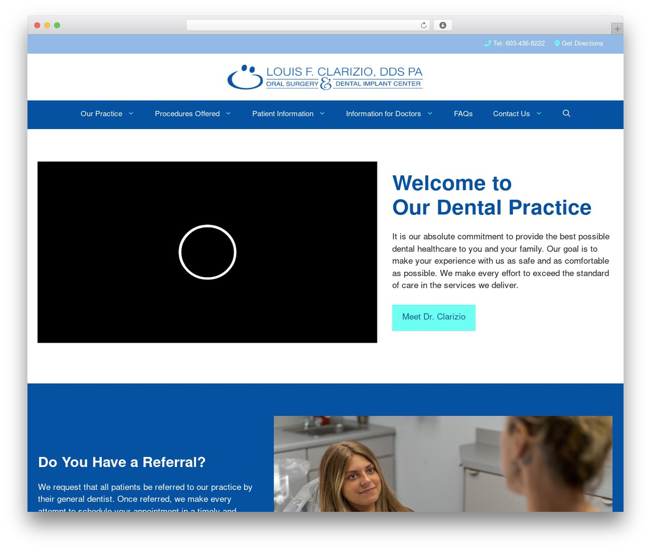Click the Louis F. Clarizio logo
Screen dimensions: 651x551
coord(325,77)
